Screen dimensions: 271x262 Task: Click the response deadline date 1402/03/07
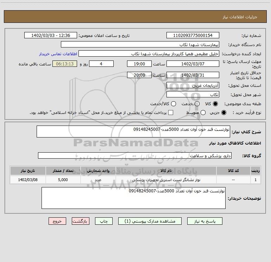coord(193,64)
